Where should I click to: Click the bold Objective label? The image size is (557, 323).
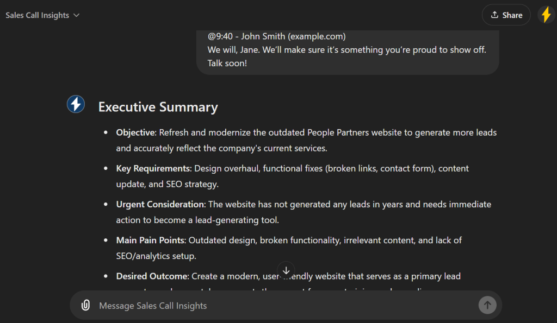point(136,132)
